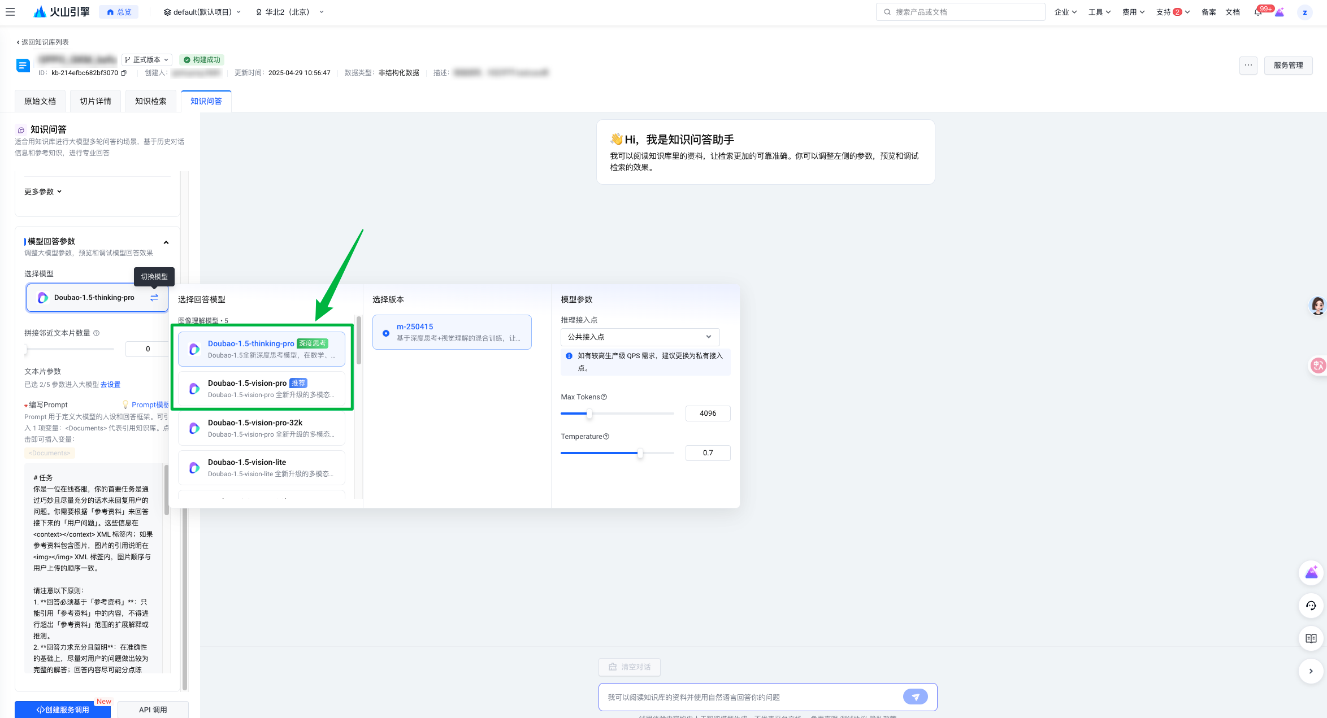Click the search products or docs field
The image size is (1327, 718).
[960, 12]
